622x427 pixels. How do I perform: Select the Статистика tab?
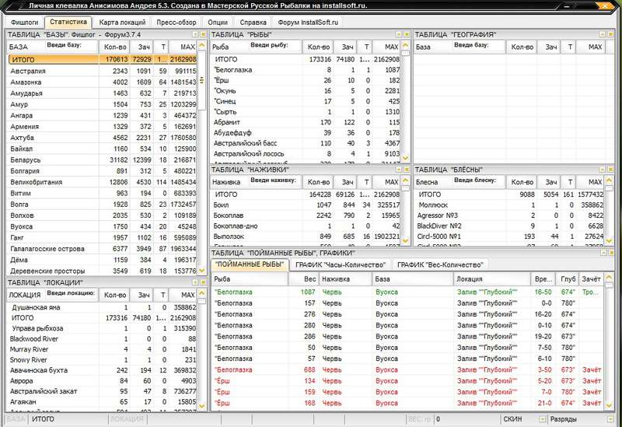tap(68, 22)
